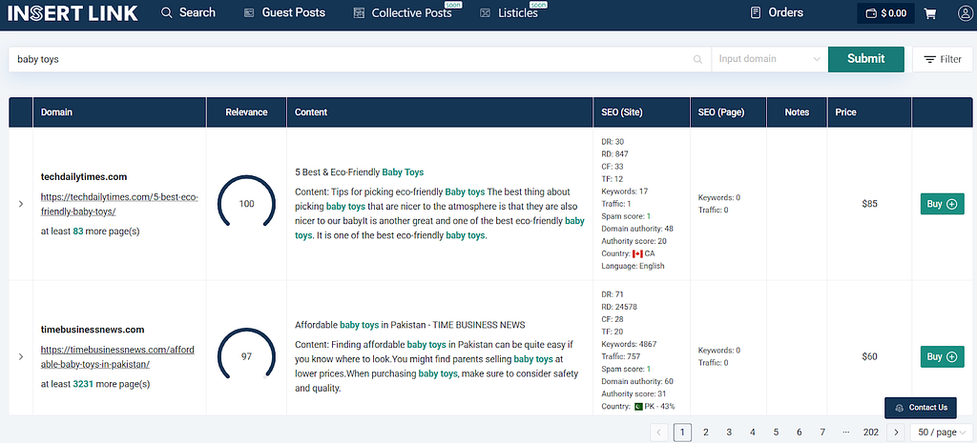The width and height of the screenshot is (977, 443).
Task: Select page 1 in pagination
Action: 682,432
